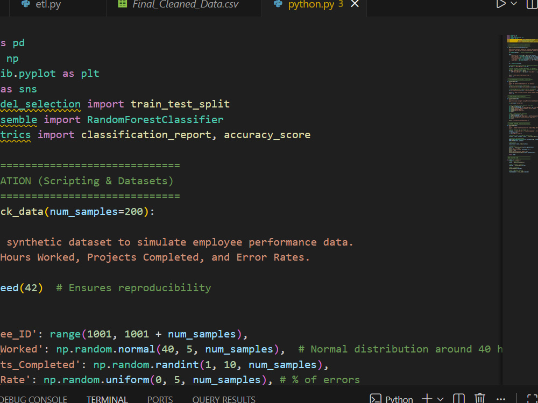Screen dimensions: 538x403
Task: Run the Python file with play button
Action: click(x=500, y=4)
